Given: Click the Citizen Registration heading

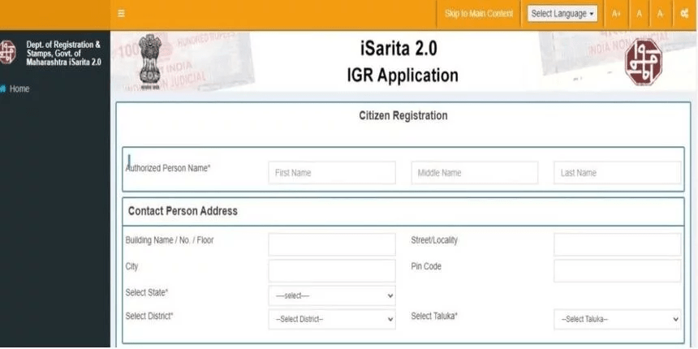Looking at the screenshot, I should click(403, 116).
